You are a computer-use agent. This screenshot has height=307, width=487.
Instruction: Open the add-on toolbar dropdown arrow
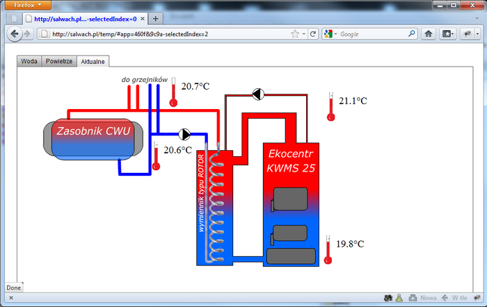(477, 34)
